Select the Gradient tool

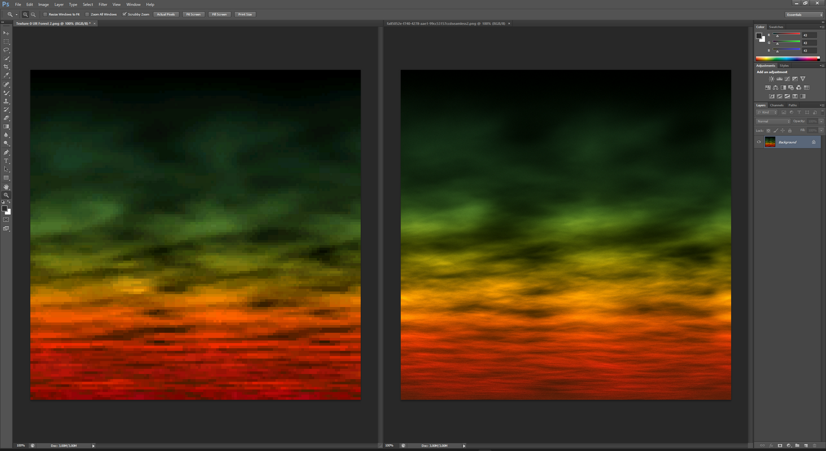(x=6, y=127)
